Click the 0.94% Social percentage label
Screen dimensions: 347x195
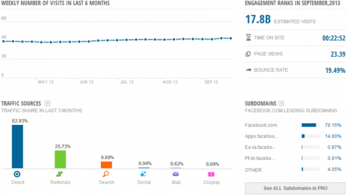[145, 163]
